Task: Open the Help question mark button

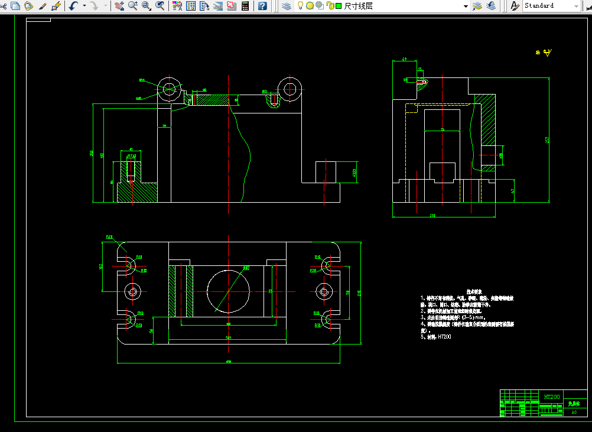Action: tap(262, 6)
